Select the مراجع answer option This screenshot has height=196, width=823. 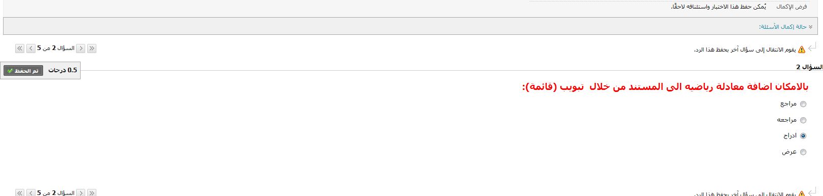[803, 104]
